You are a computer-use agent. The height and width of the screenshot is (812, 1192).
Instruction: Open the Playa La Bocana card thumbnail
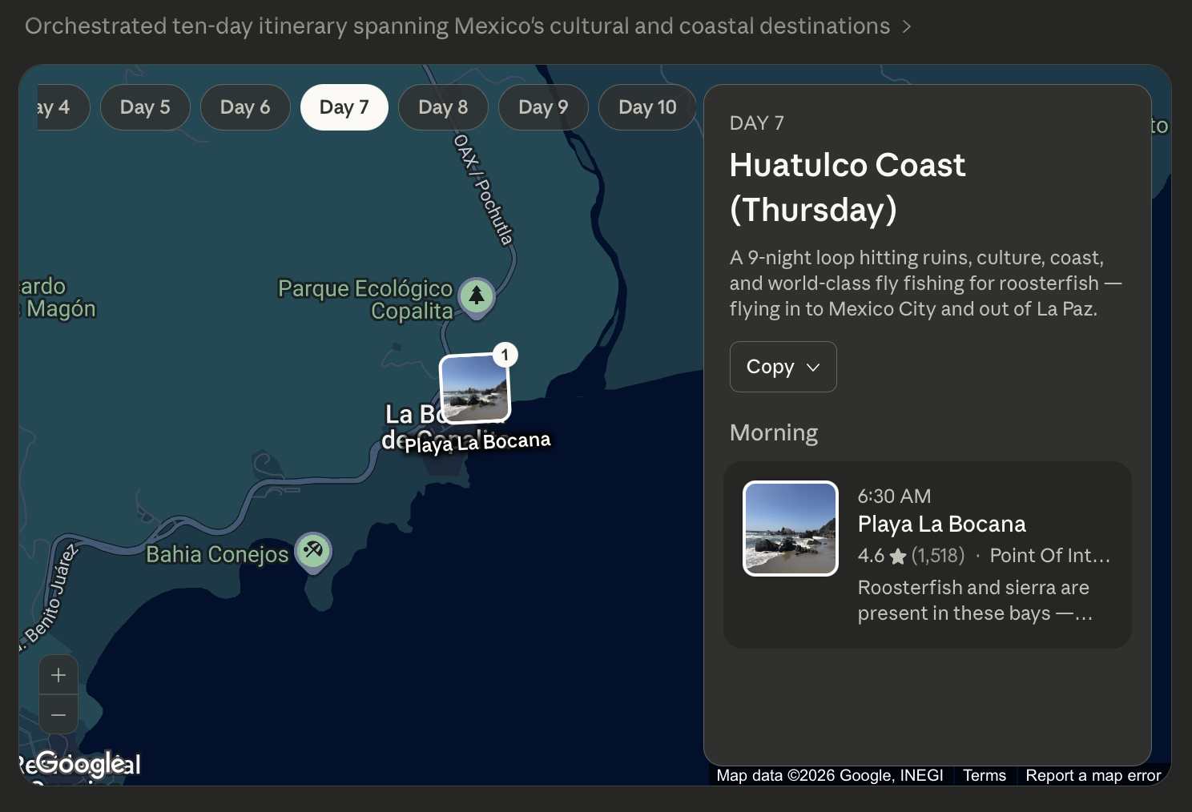790,529
